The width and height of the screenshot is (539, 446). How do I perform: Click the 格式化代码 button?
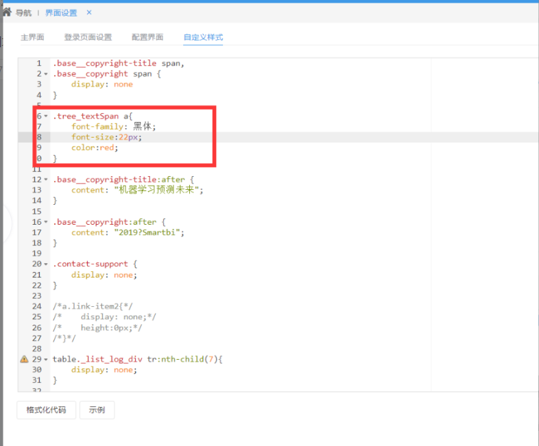(x=47, y=410)
